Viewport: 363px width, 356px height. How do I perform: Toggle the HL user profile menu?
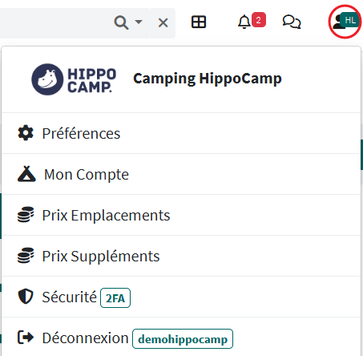pyautogui.click(x=345, y=22)
